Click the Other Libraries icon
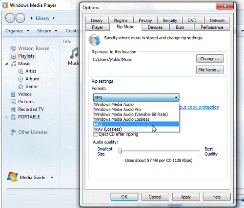244x208 pixels. pos(13,132)
